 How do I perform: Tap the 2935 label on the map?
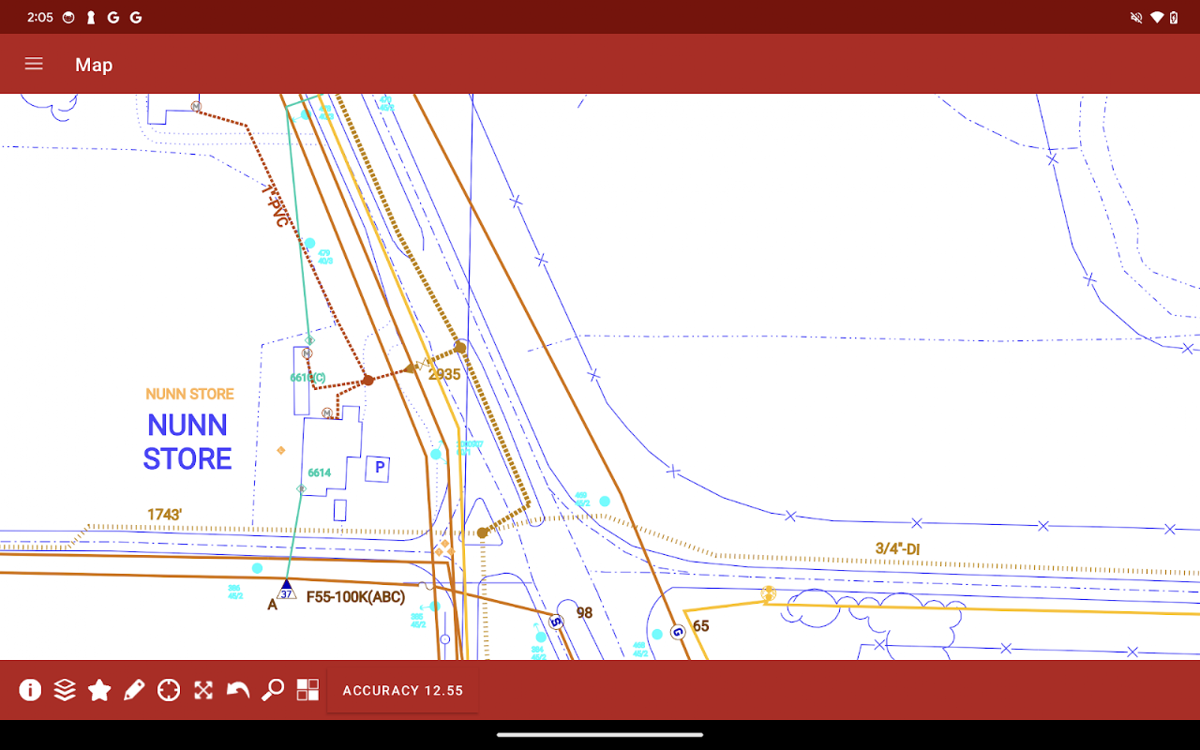444,374
